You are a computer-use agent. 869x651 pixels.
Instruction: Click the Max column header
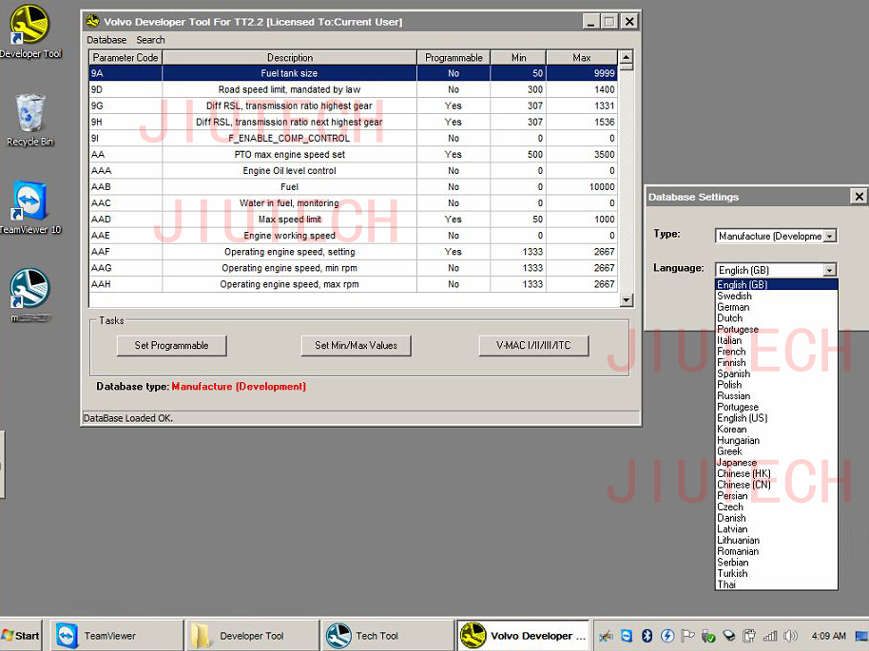coord(581,58)
